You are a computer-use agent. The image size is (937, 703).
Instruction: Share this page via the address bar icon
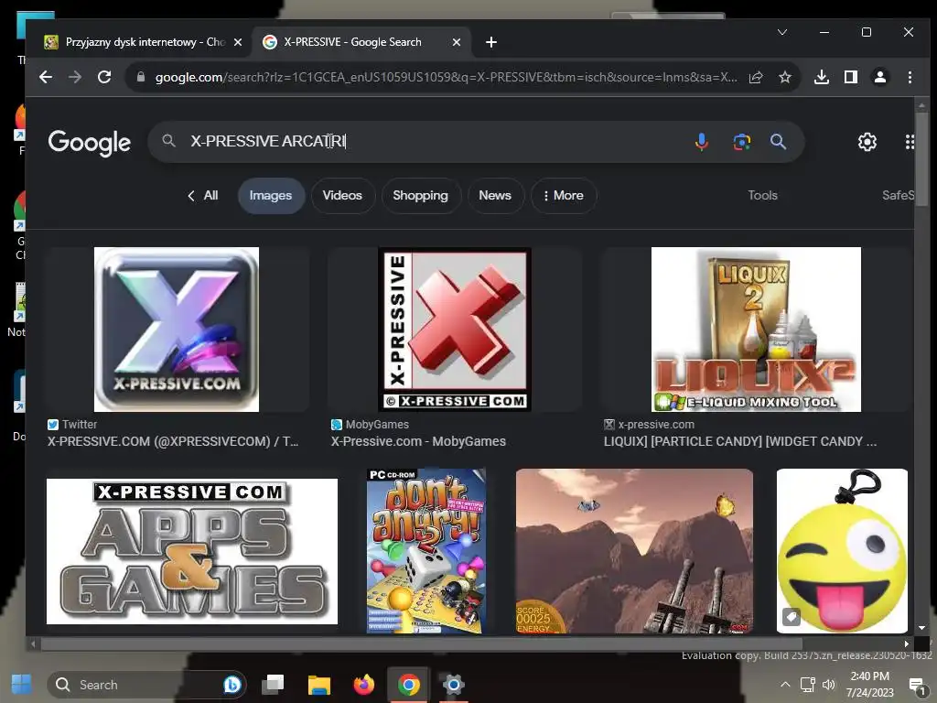756,77
